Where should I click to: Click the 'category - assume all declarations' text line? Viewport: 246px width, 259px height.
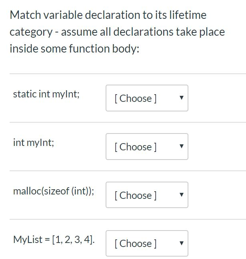tap(117, 32)
